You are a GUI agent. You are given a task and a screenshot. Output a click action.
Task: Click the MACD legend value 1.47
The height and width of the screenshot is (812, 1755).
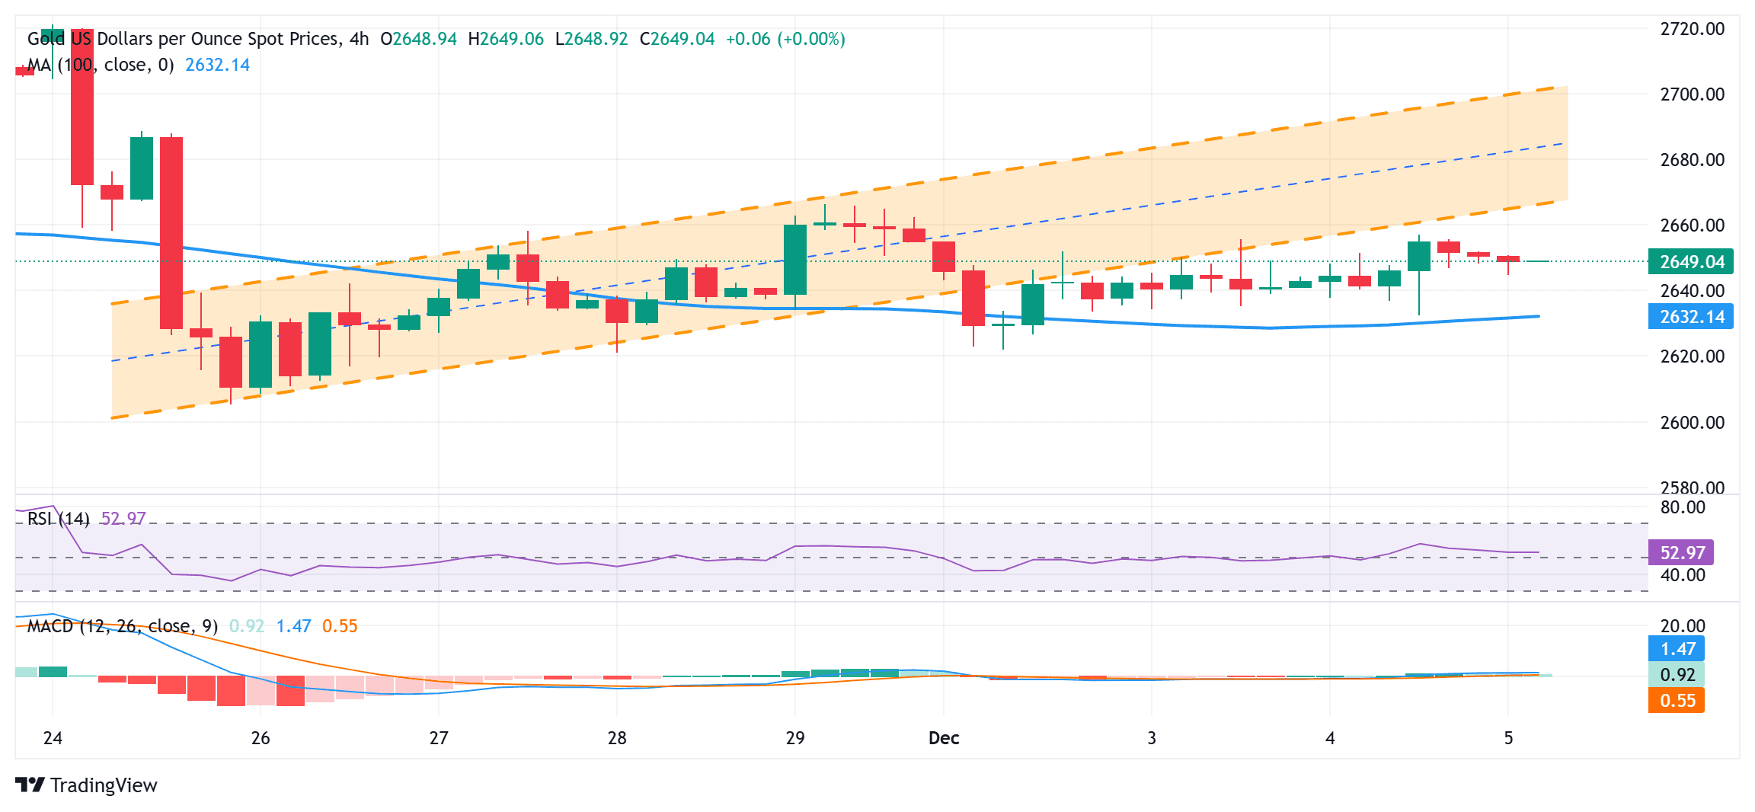[x=293, y=626]
